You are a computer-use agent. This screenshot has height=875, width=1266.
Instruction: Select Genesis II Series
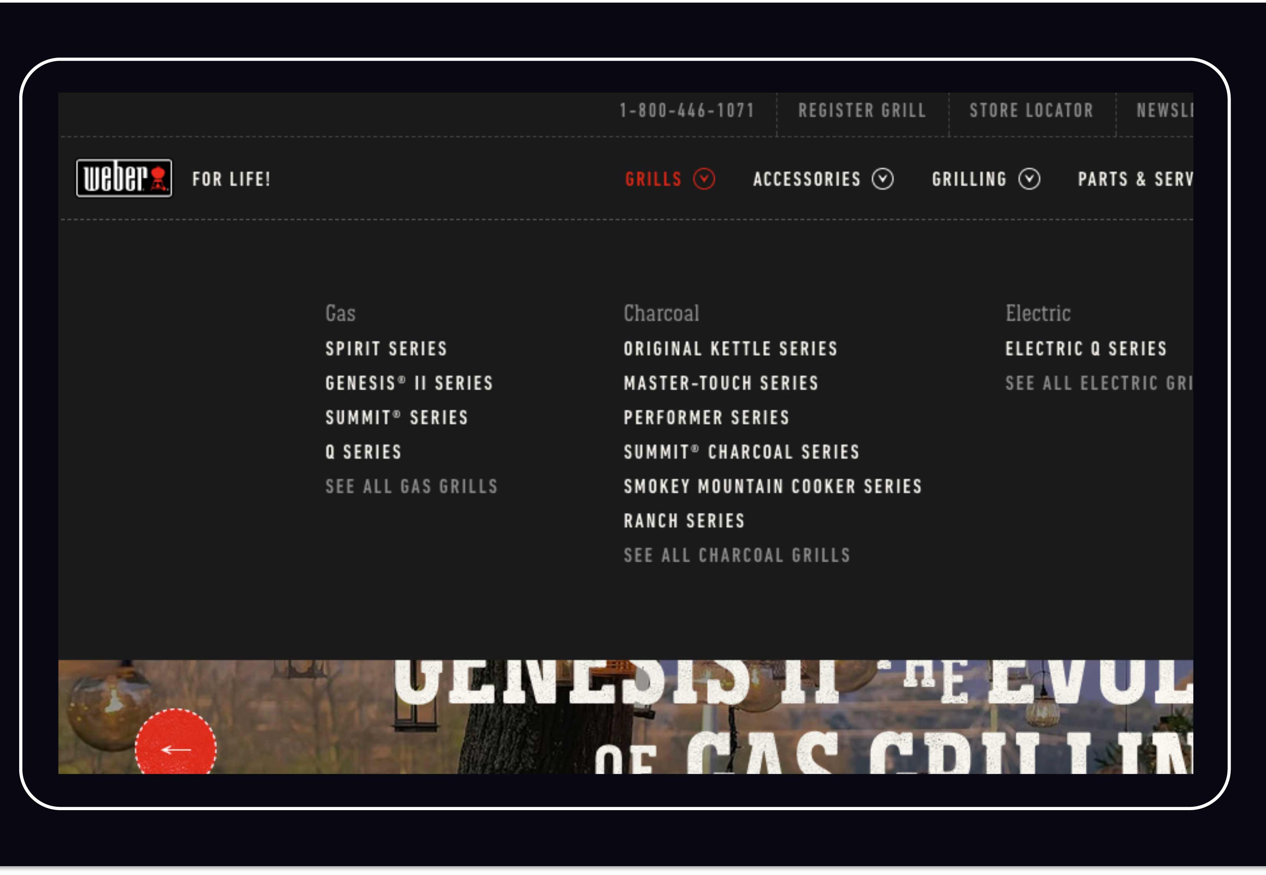[409, 384]
